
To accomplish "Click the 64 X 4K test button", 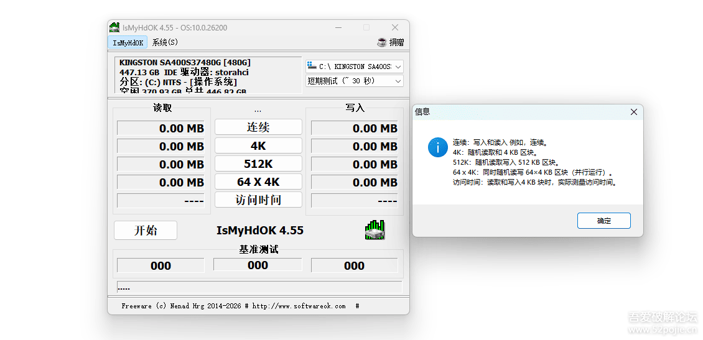I will (258, 181).
